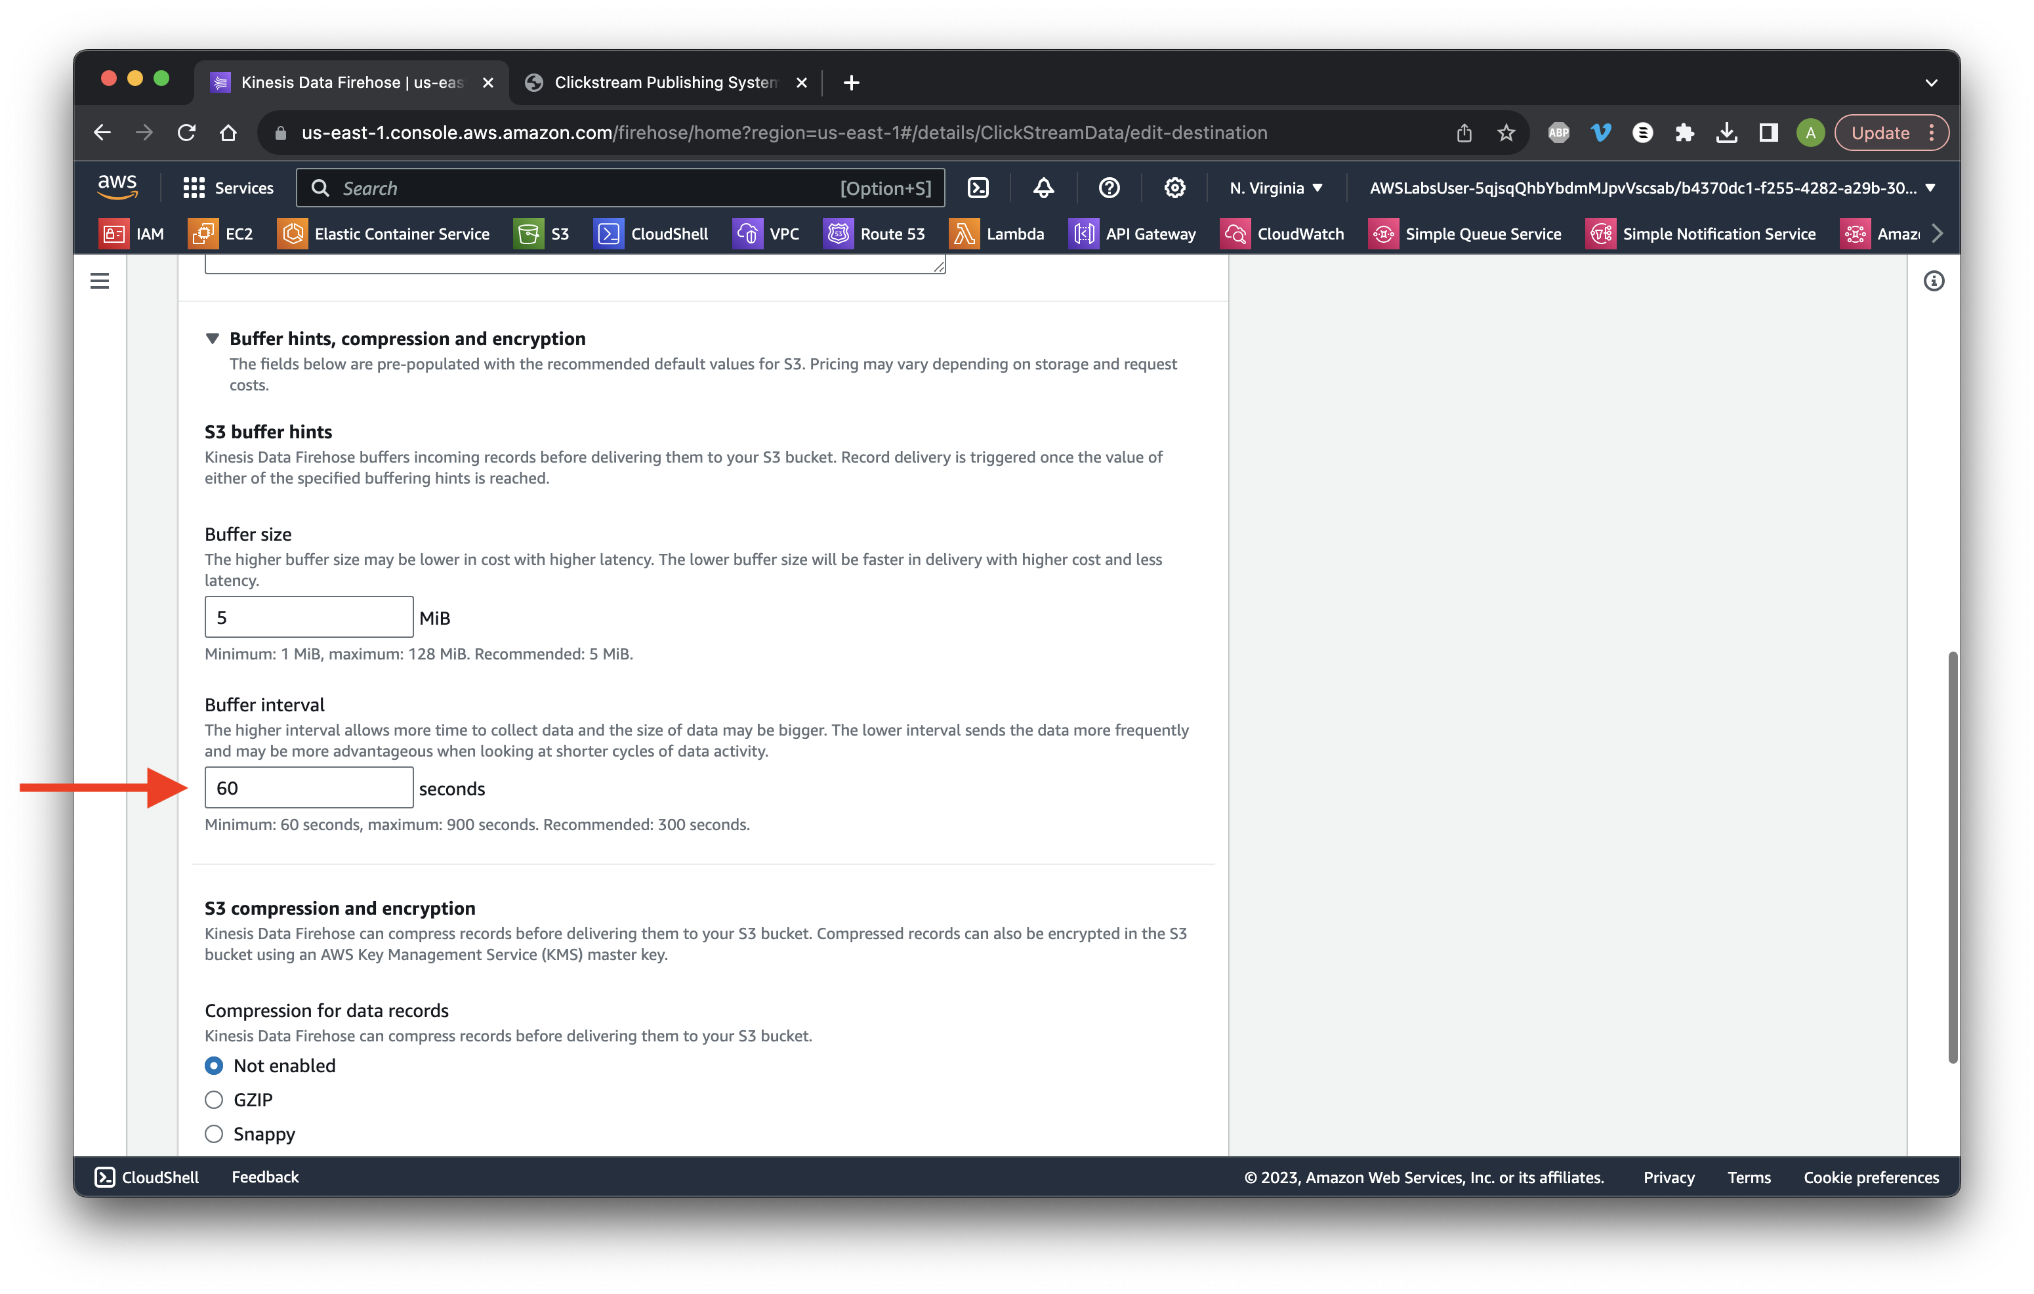The height and width of the screenshot is (1294, 2034).
Task: Open Lambda service shortcut
Action: 997,234
